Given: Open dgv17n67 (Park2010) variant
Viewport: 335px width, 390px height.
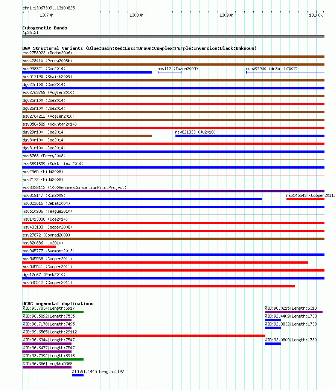Looking at the screenshot, I should 44,275.
